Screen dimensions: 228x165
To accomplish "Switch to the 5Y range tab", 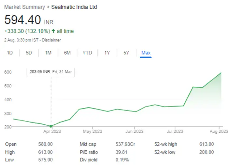I will [126, 53].
